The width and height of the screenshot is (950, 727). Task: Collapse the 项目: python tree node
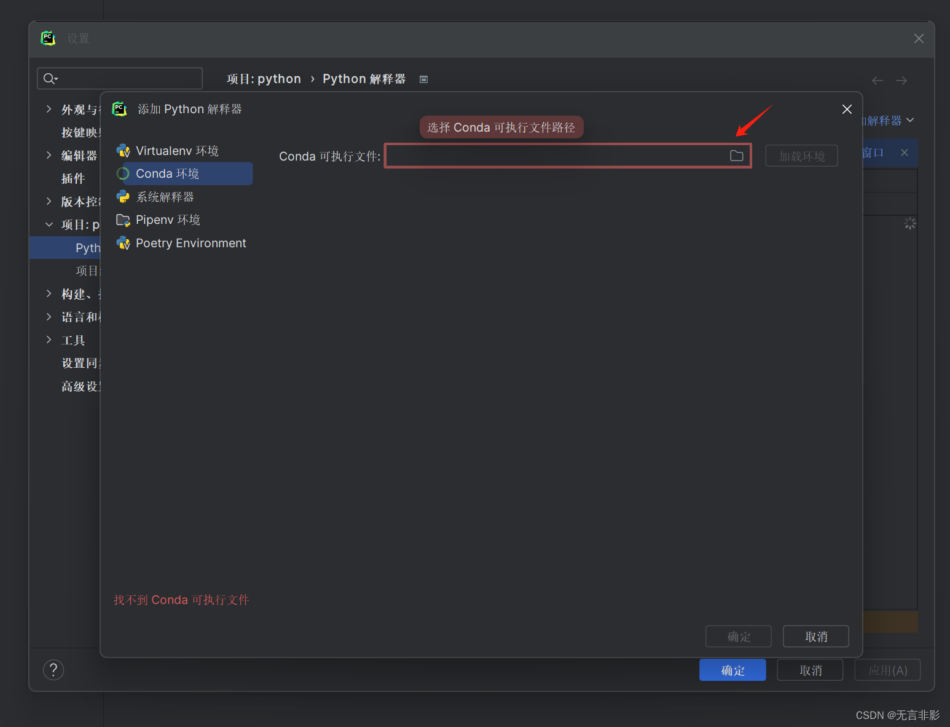49,224
